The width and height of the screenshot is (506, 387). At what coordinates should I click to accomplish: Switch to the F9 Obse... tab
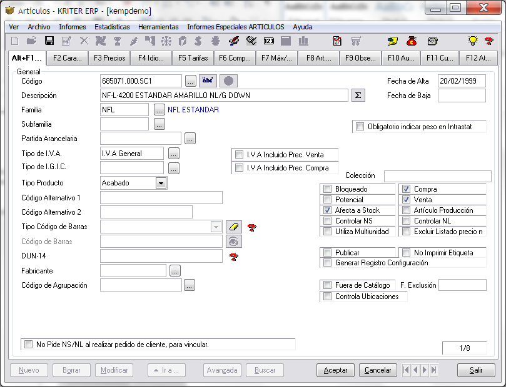click(360, 58)
